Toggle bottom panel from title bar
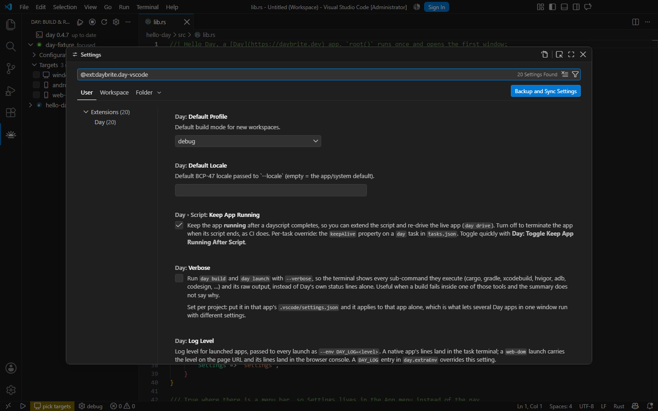This screenshot has height=411, width=658. point(564,7)
